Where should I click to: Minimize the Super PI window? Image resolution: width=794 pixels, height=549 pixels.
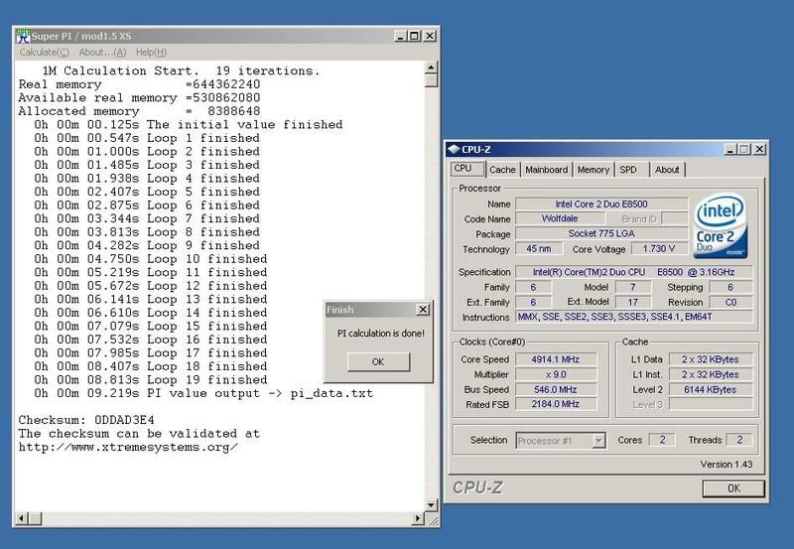[398, 35]
